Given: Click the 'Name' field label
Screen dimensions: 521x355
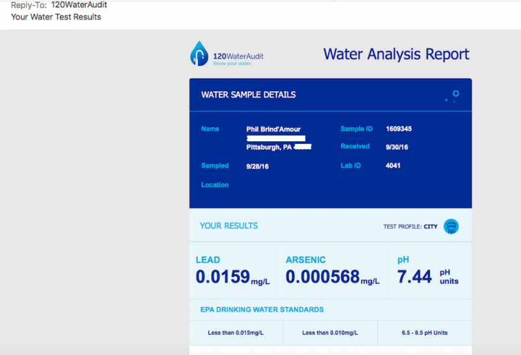Looking at the screenshot, I should pos(210,129).
